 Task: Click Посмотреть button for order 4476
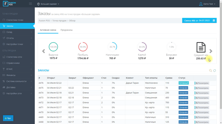coord(202,83)
